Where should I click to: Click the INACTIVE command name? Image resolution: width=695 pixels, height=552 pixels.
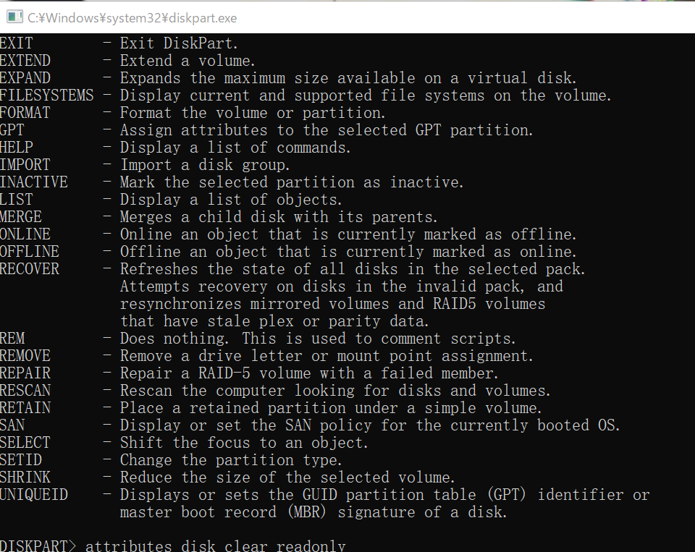point(34,182)
